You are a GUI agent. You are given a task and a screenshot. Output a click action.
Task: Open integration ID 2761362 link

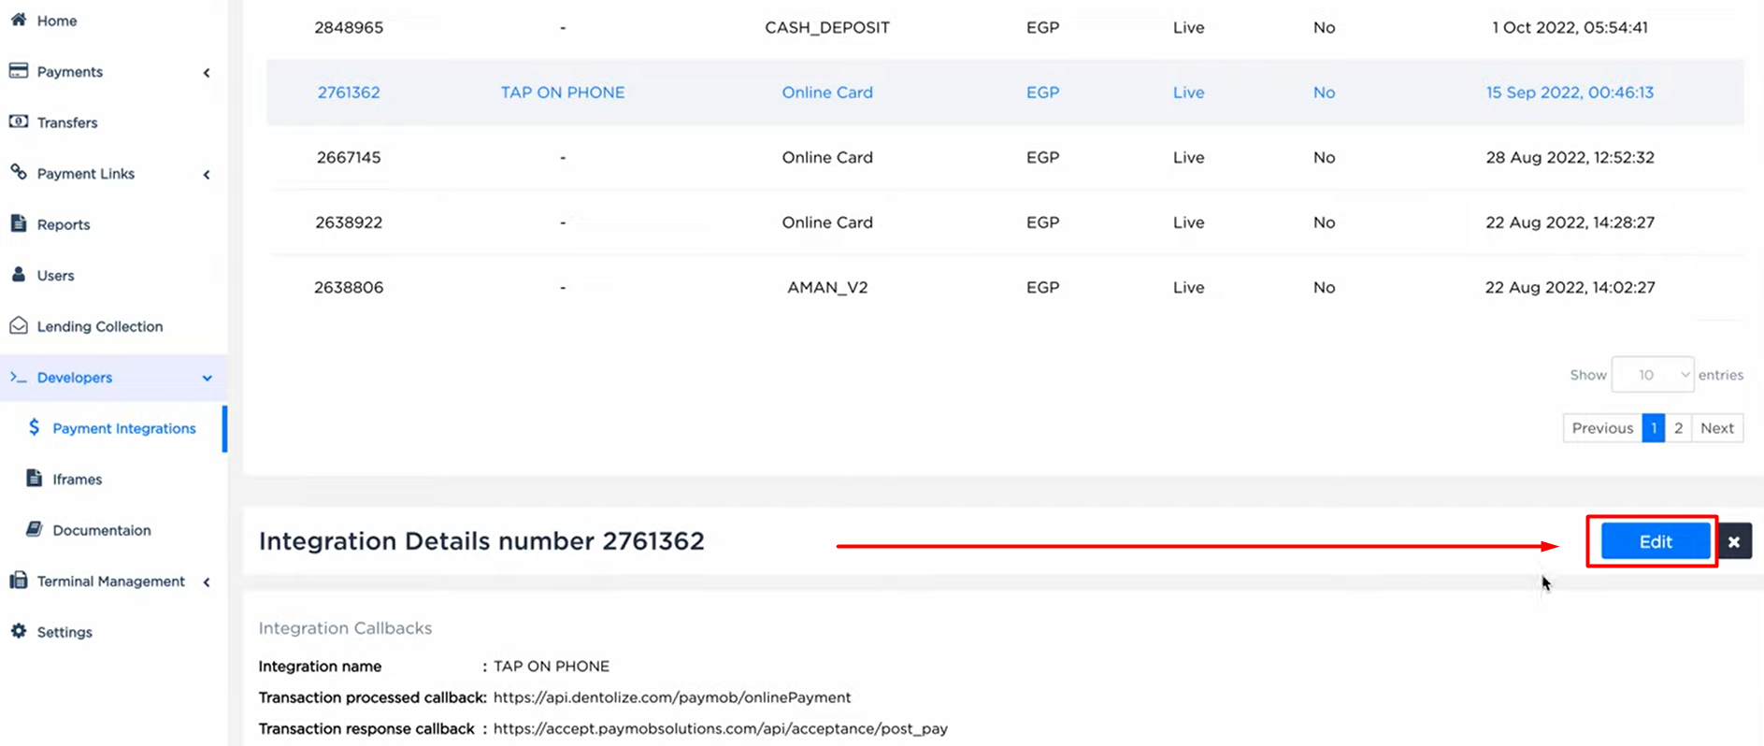(x=349, y=93)
